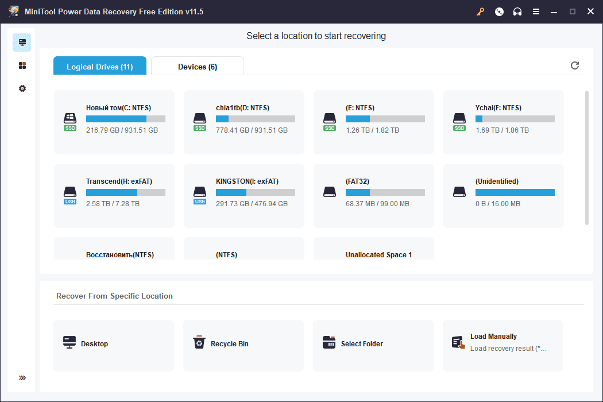Click the headphones support icon

pos(517,11)
